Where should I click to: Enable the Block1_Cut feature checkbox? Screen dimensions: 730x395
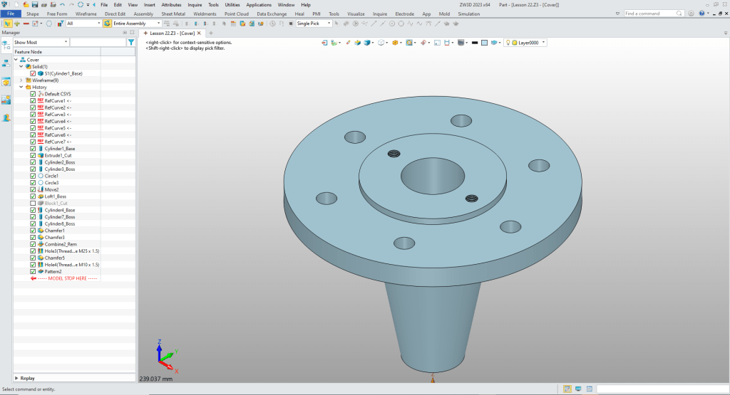[33, 204]
